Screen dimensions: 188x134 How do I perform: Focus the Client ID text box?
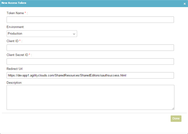coord(90,48)
